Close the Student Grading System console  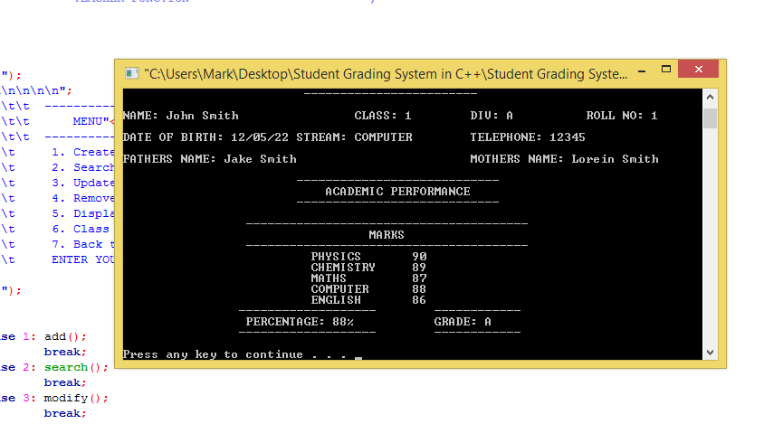(698, 70)
